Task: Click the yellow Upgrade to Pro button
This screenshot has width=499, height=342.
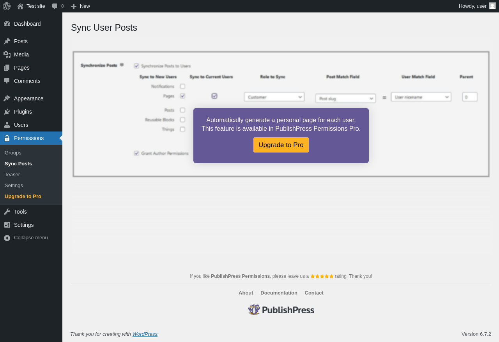Action: [281, 145]
